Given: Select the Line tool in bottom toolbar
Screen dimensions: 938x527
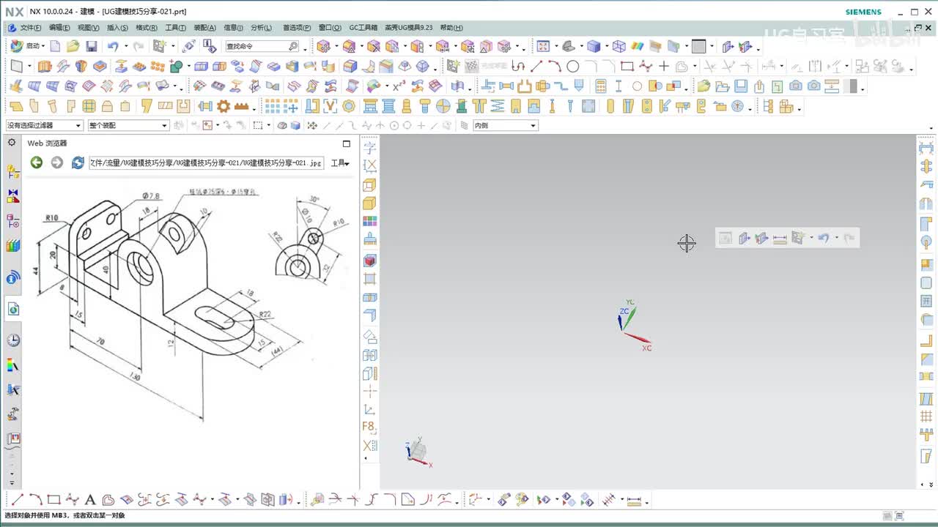Looking at the screenshot, I should pyautogui.click(x=18, y=500).
